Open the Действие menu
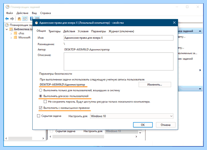Image resolution: width=207 pixels, height=150 pixels. [x=22, y=13]
